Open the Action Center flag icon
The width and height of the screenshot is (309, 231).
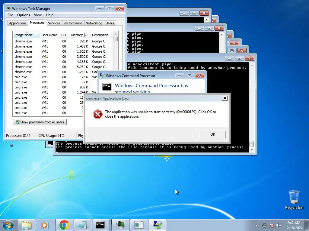(x=271, y=225)
